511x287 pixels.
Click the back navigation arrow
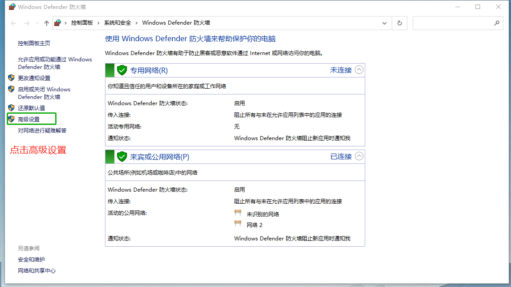[x=14, y=23]
